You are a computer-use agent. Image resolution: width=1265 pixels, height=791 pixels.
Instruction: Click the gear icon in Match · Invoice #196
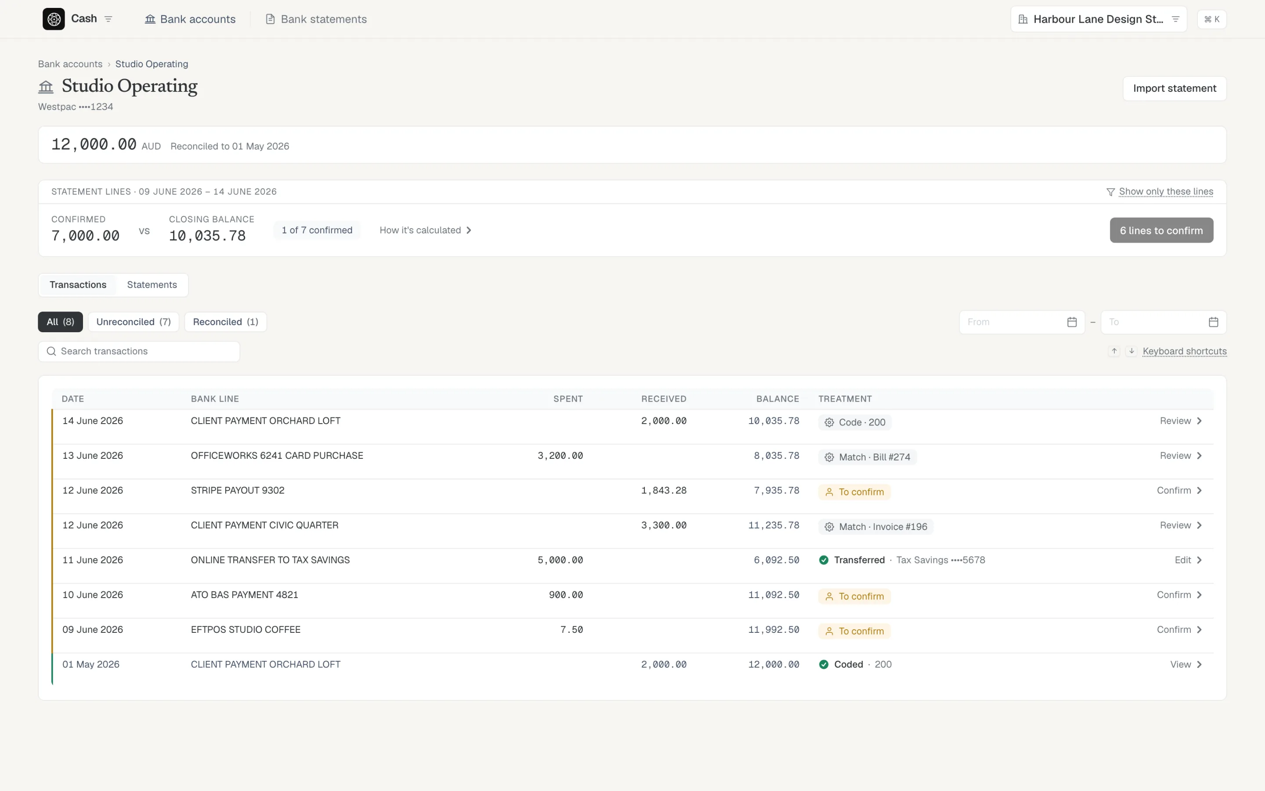tap(829, 527)
